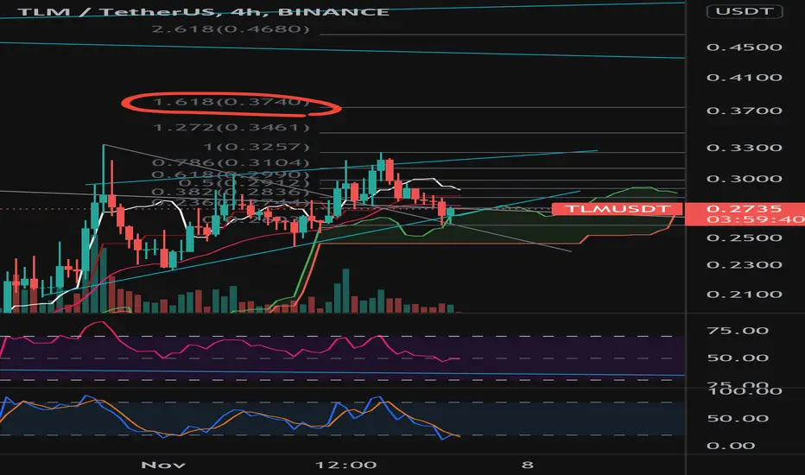Select the 0.786(0.3104) Fibonacci level label
The height and width of the screenshot is (475, 805).
[231, 162]
